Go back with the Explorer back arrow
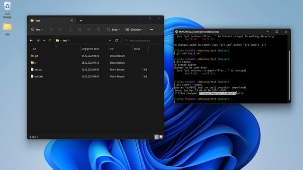The height and width of the screenshot is (170, 303). click(31, 41)
